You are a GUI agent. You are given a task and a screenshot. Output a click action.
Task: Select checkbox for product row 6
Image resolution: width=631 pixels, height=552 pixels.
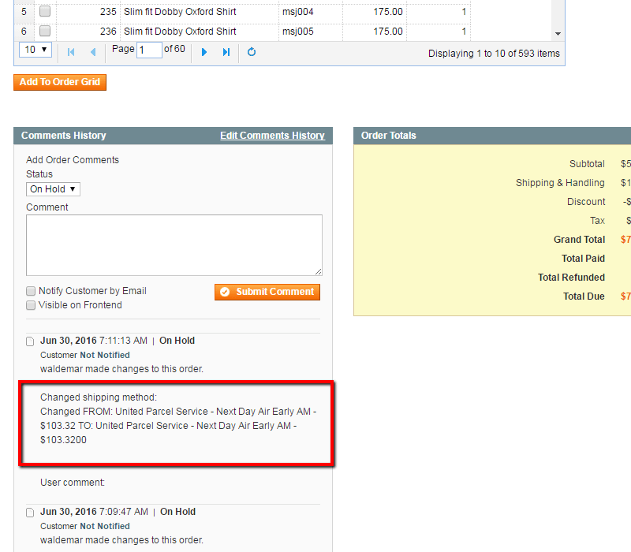pos(45,32)
